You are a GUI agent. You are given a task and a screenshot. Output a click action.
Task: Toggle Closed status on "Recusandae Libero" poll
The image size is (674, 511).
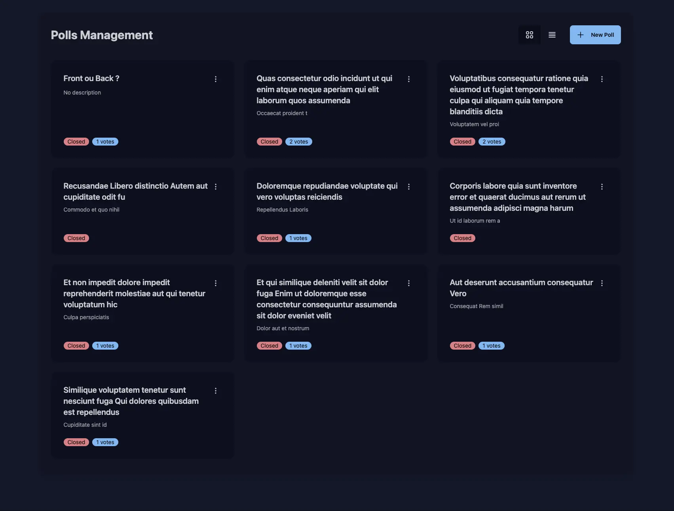76,238
